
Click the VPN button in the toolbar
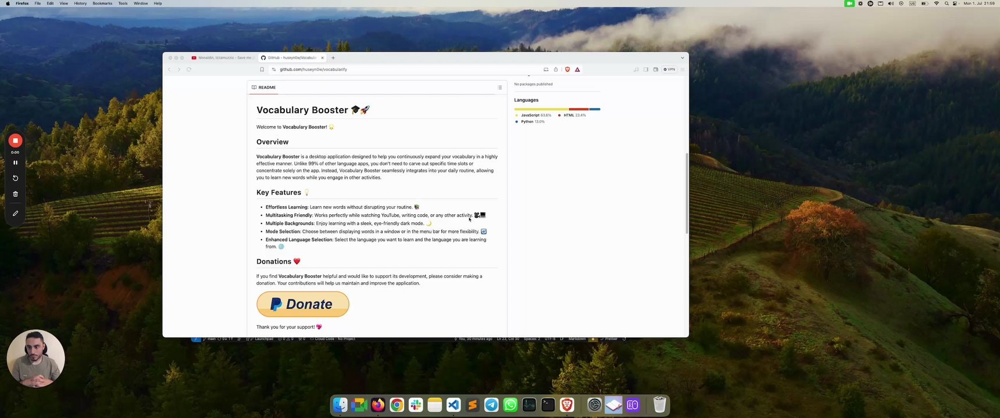tap(670, 69)
